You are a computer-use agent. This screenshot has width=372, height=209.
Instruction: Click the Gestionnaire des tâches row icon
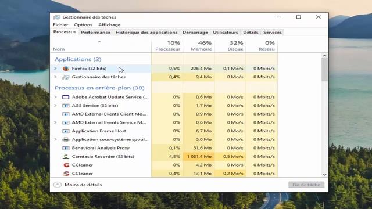click(66, 77)
